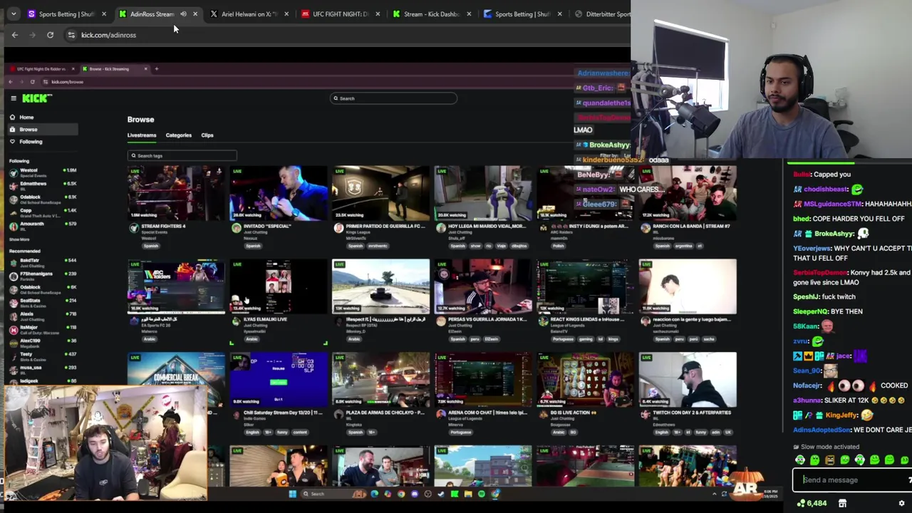
Task: Switch to Stream - Kick Dashboard tab
Action: pyautogui.click(x=431, y=14)
